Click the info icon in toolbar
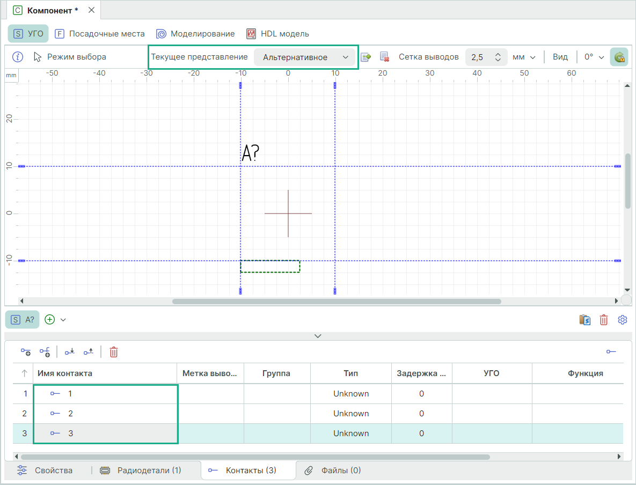The image size is (636, 485). pyautogui.click(x=18, y=57)
